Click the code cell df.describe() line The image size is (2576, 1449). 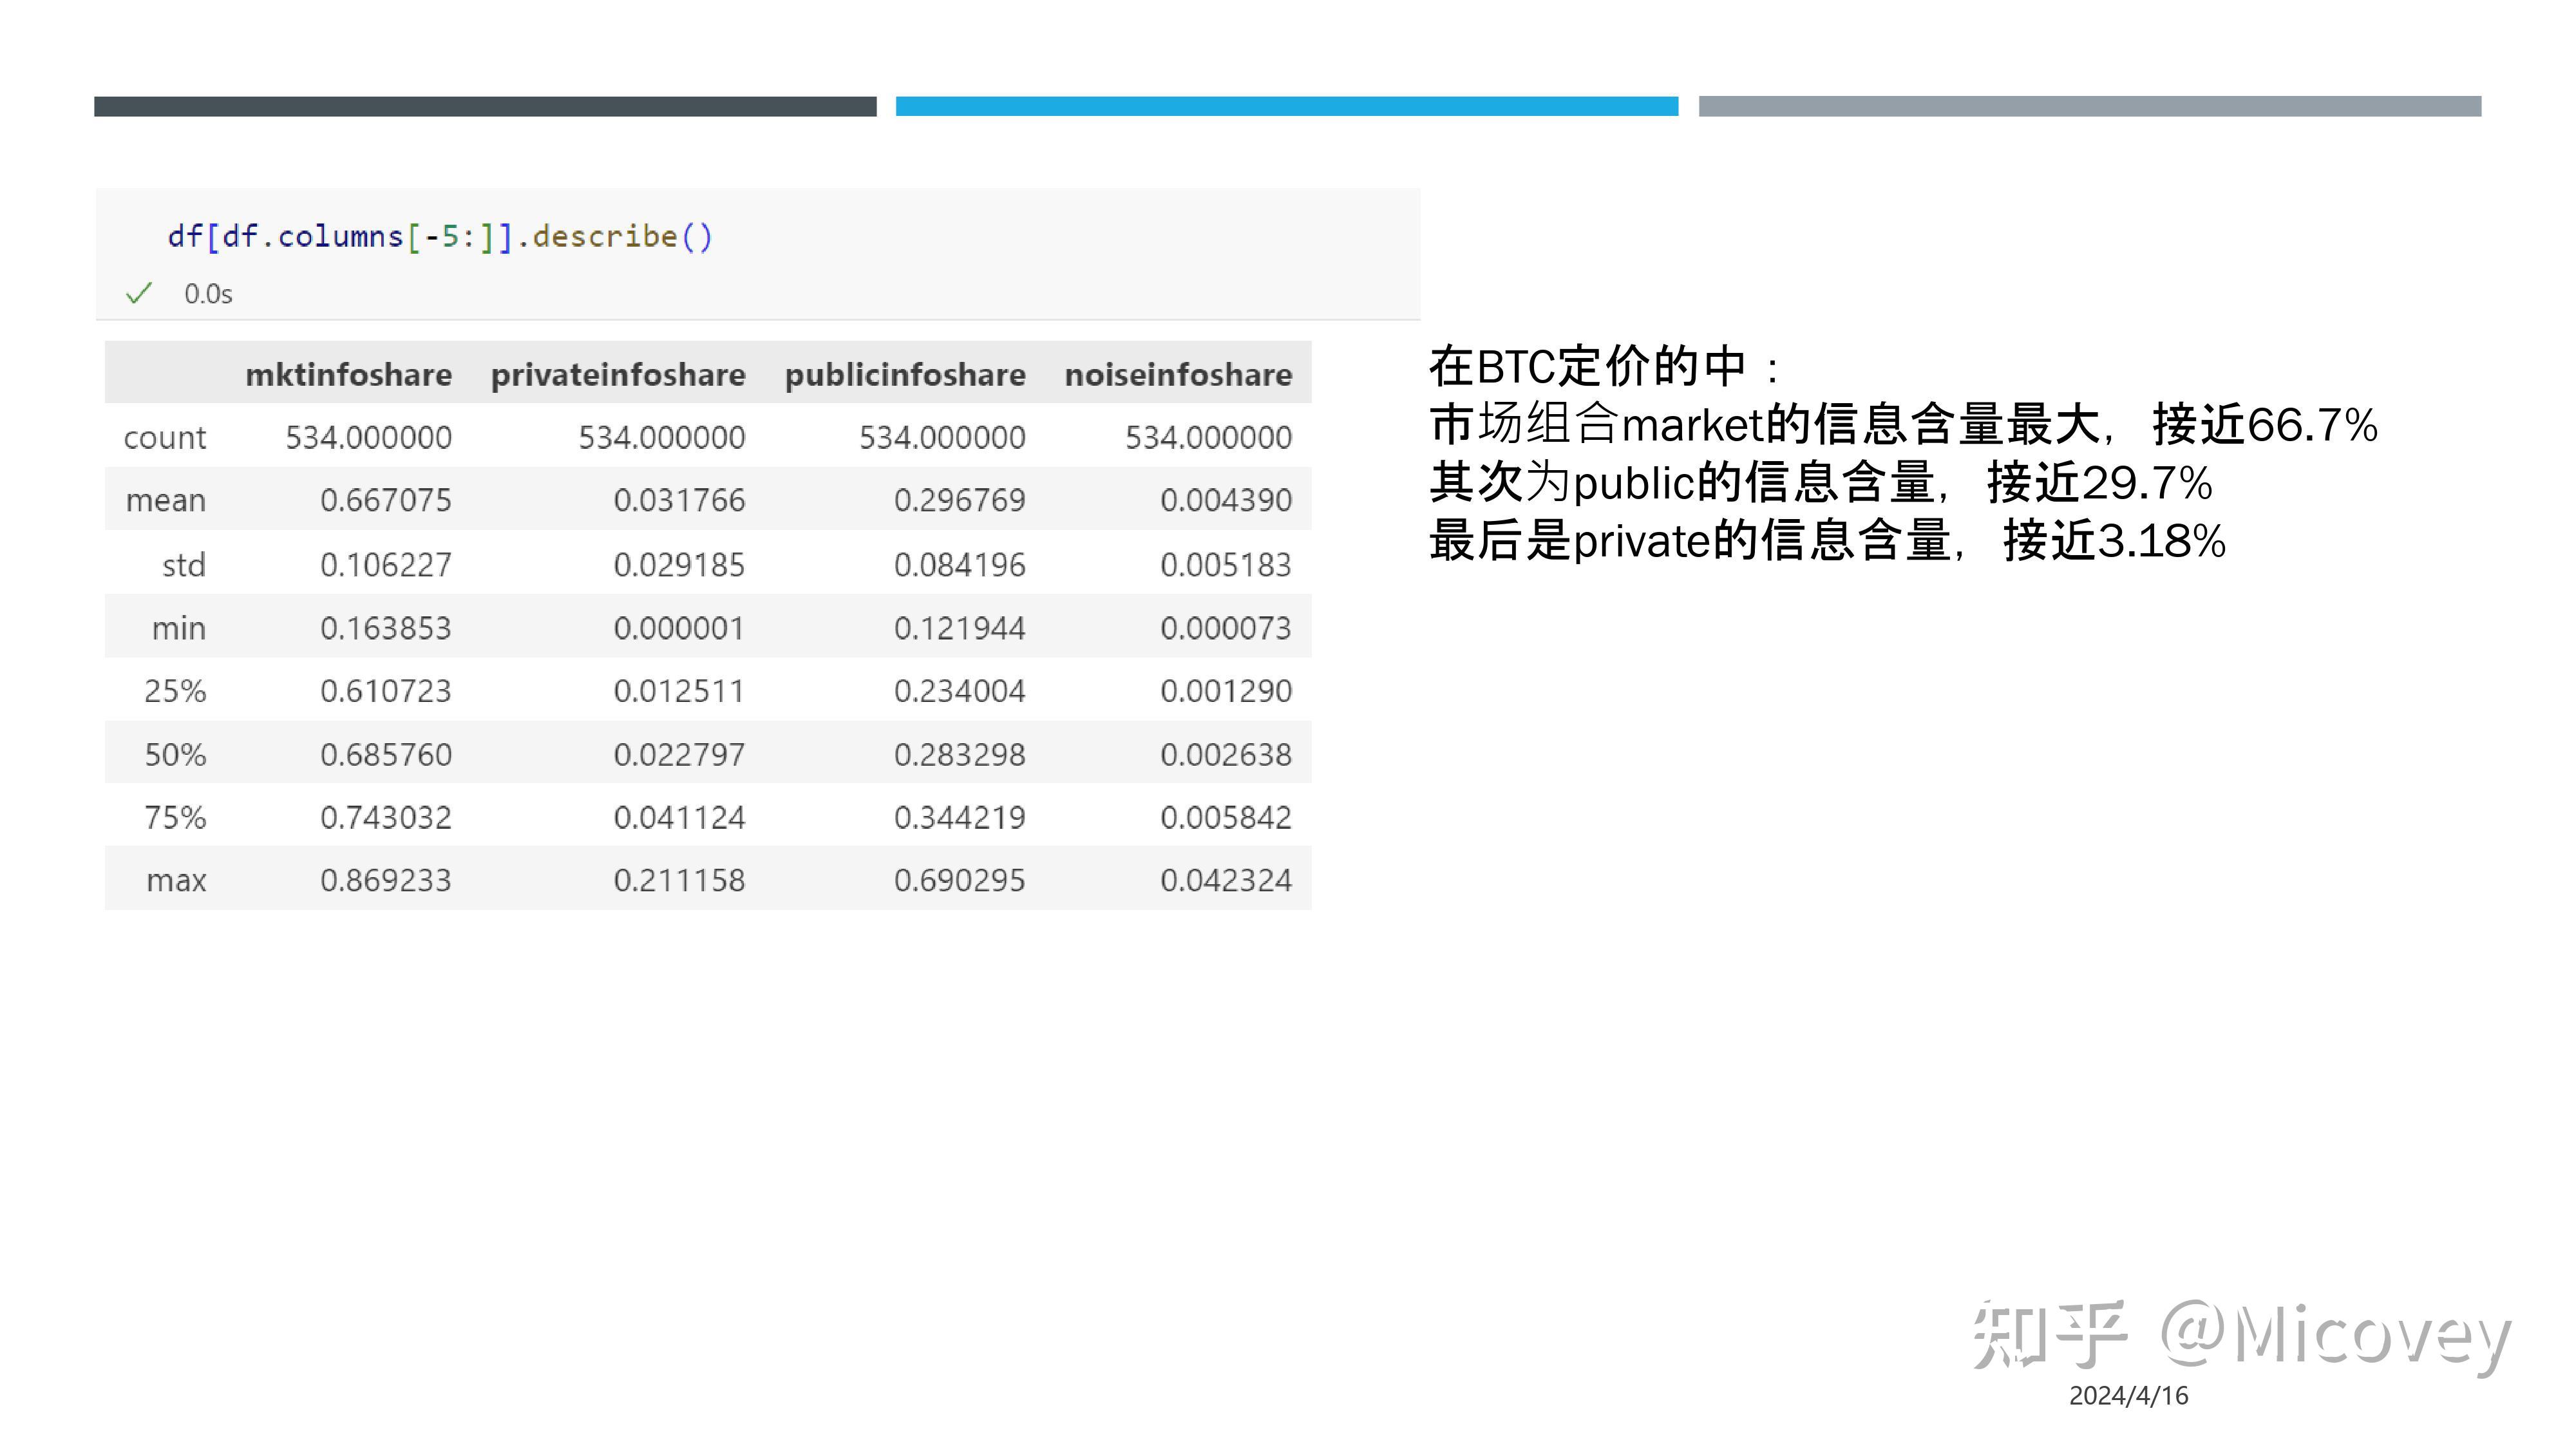pyautogui.click(x=440, y=237)
